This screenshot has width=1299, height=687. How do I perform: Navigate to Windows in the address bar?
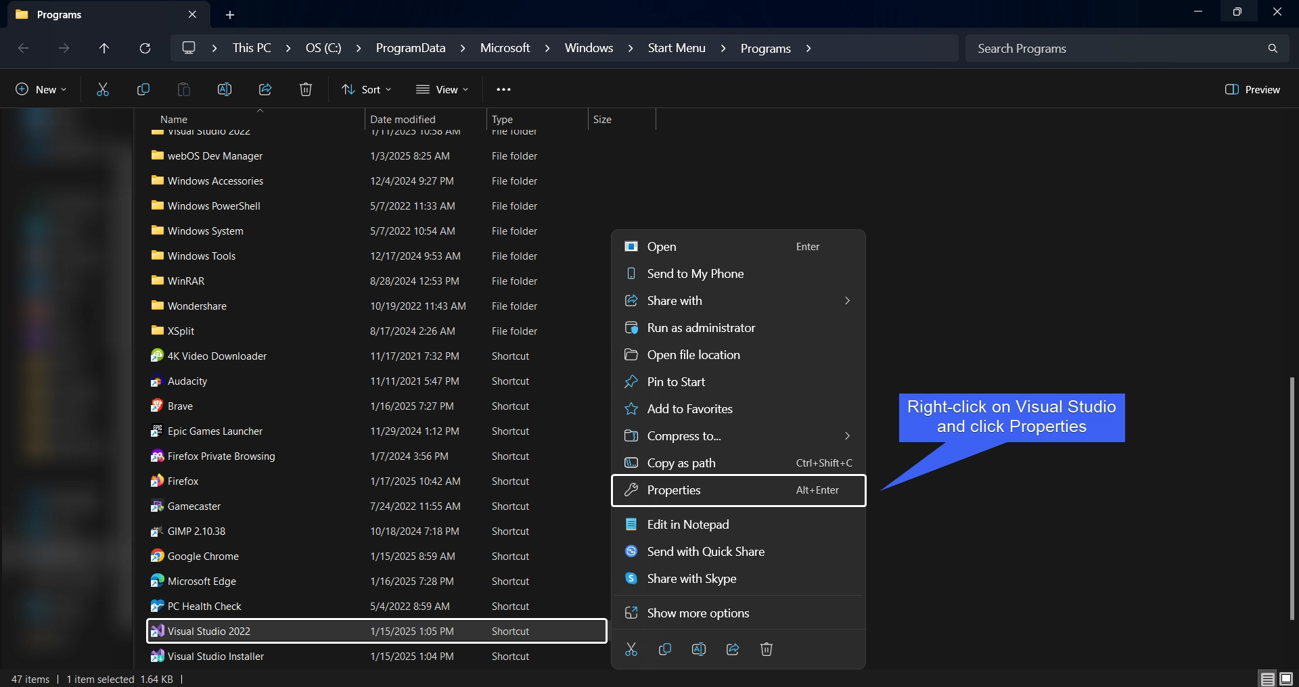click(589, 48)
